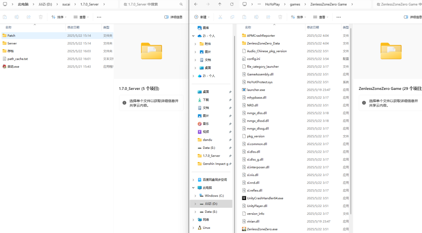Click the Delete trash icon in ZenlessZoneZero Game toolbar

280,17
